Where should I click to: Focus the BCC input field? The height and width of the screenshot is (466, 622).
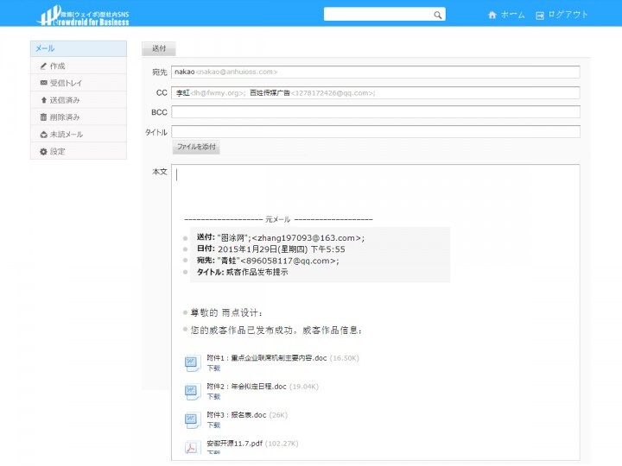click(x=375, y=112)
